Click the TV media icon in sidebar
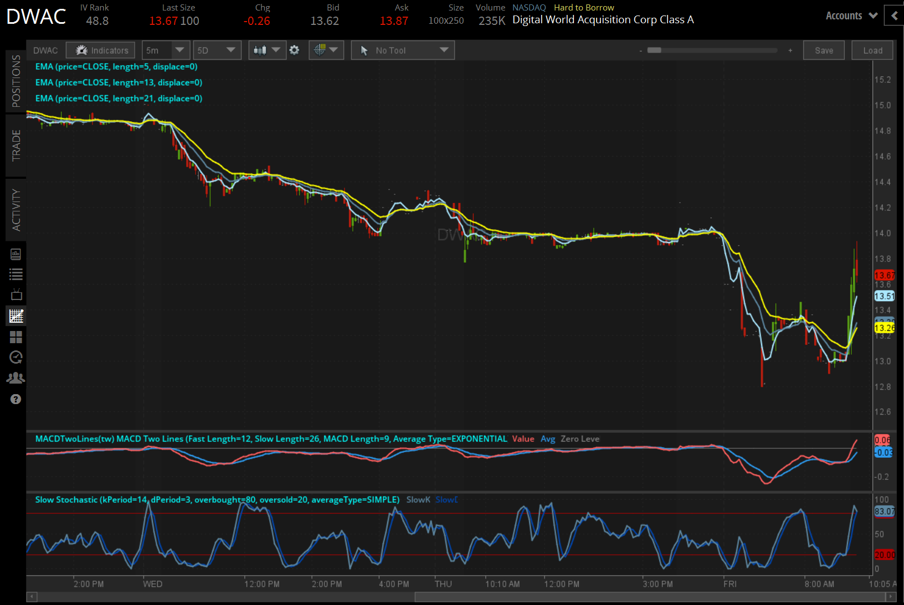The width and height of the screenshot is (904, 605). tap(16, 294)
